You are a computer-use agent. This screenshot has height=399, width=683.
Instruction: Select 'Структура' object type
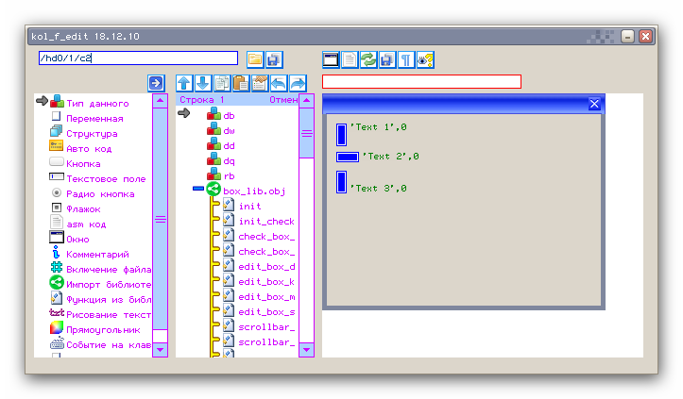pos(92,134)
